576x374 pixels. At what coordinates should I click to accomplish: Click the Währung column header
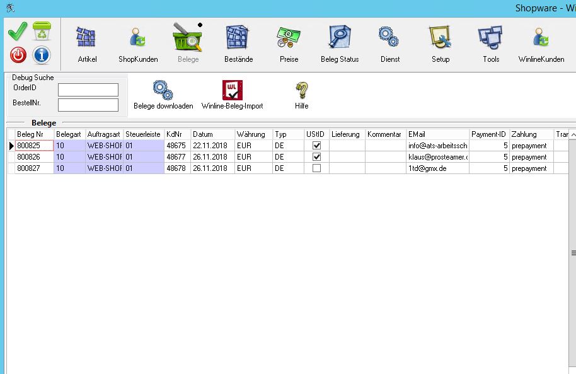[x=254, y=134]
